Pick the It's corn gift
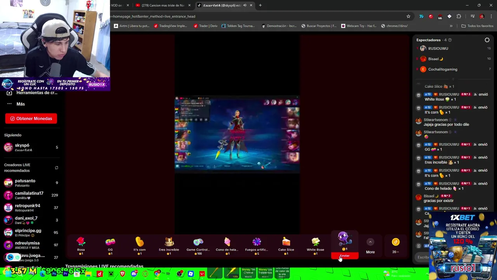 [x=139, y=246]
